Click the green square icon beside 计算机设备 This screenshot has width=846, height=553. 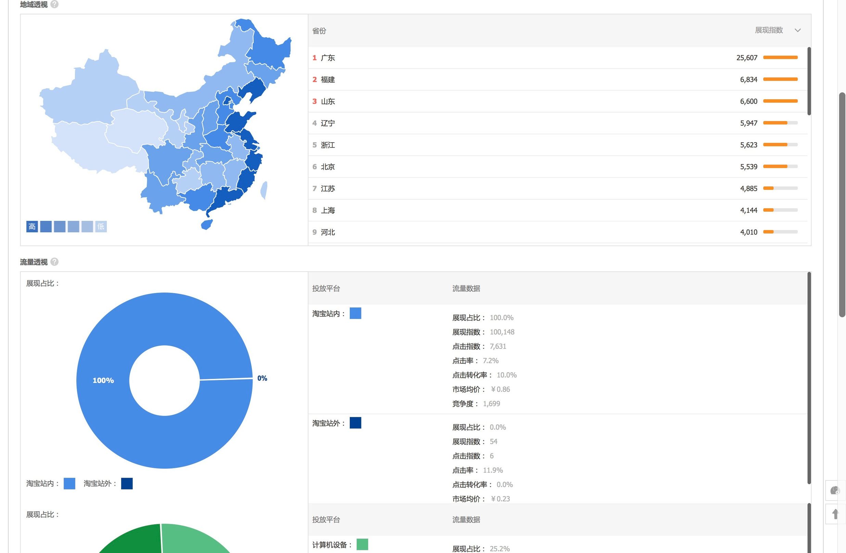click(x=362, y=544)
